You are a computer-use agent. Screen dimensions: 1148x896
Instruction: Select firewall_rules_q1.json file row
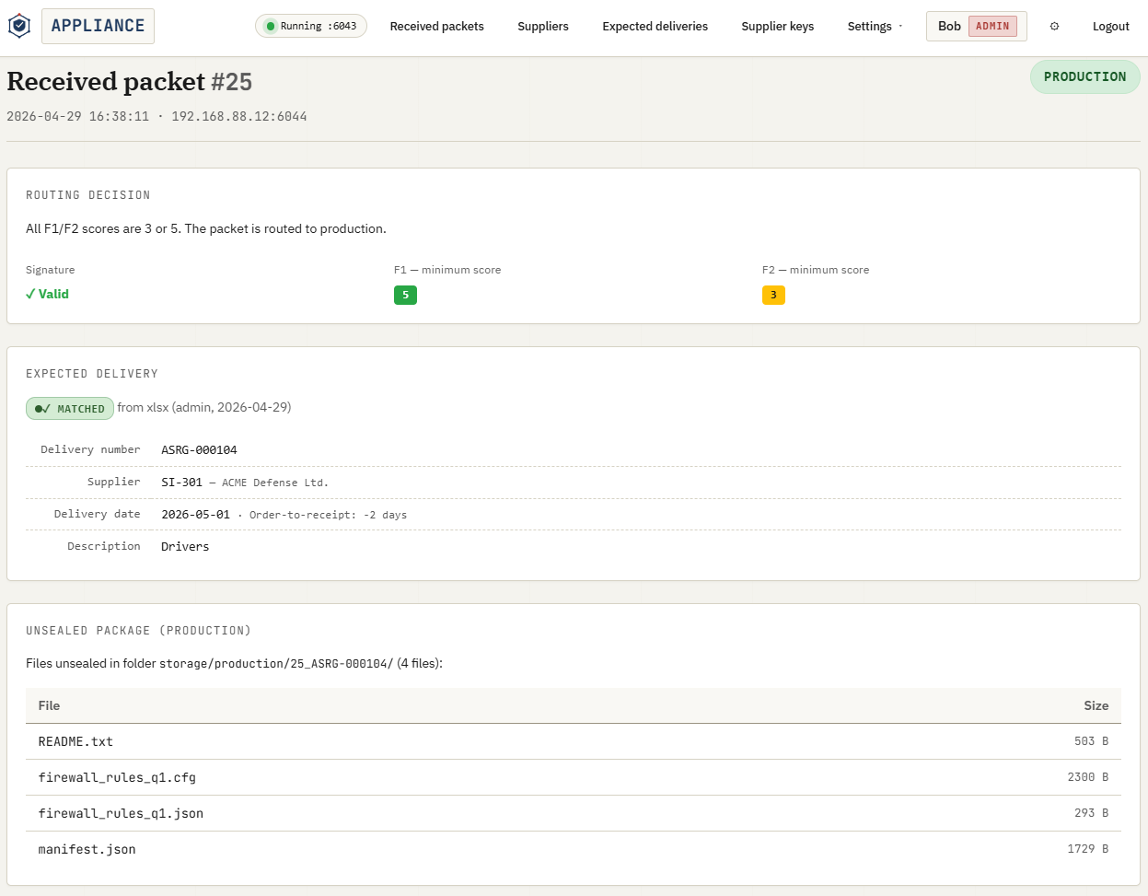point(574,813)
